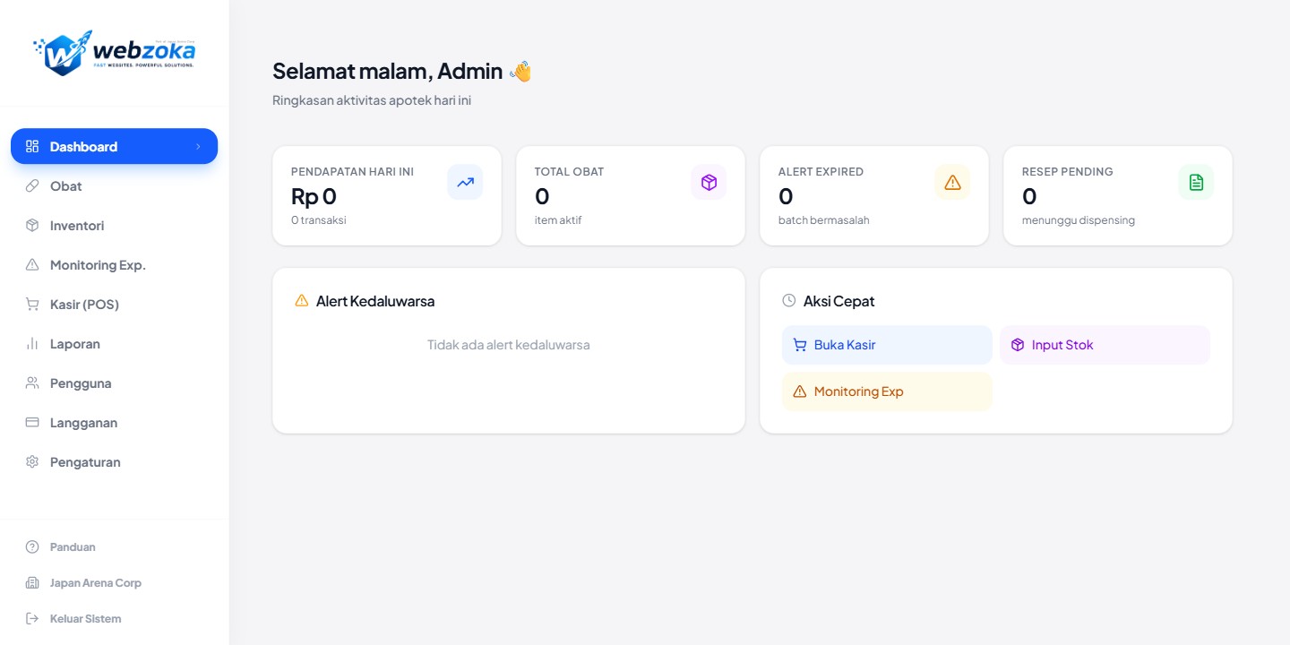Click the Webzoka logo
The image size is (1290, 645).
pyautogui.click(x=114, y=53)
